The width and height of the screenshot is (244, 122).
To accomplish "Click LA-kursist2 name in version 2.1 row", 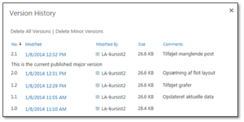I will [113, 54].
